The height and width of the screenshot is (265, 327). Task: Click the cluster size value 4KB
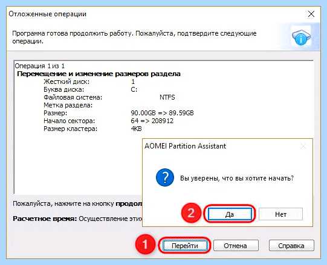click(136, 129)
